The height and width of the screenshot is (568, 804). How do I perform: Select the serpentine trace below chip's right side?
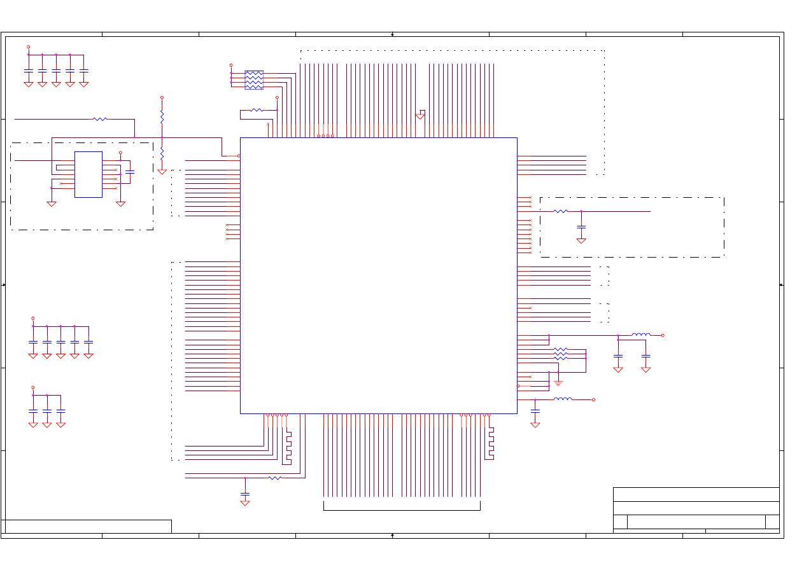tap(491, 442)
